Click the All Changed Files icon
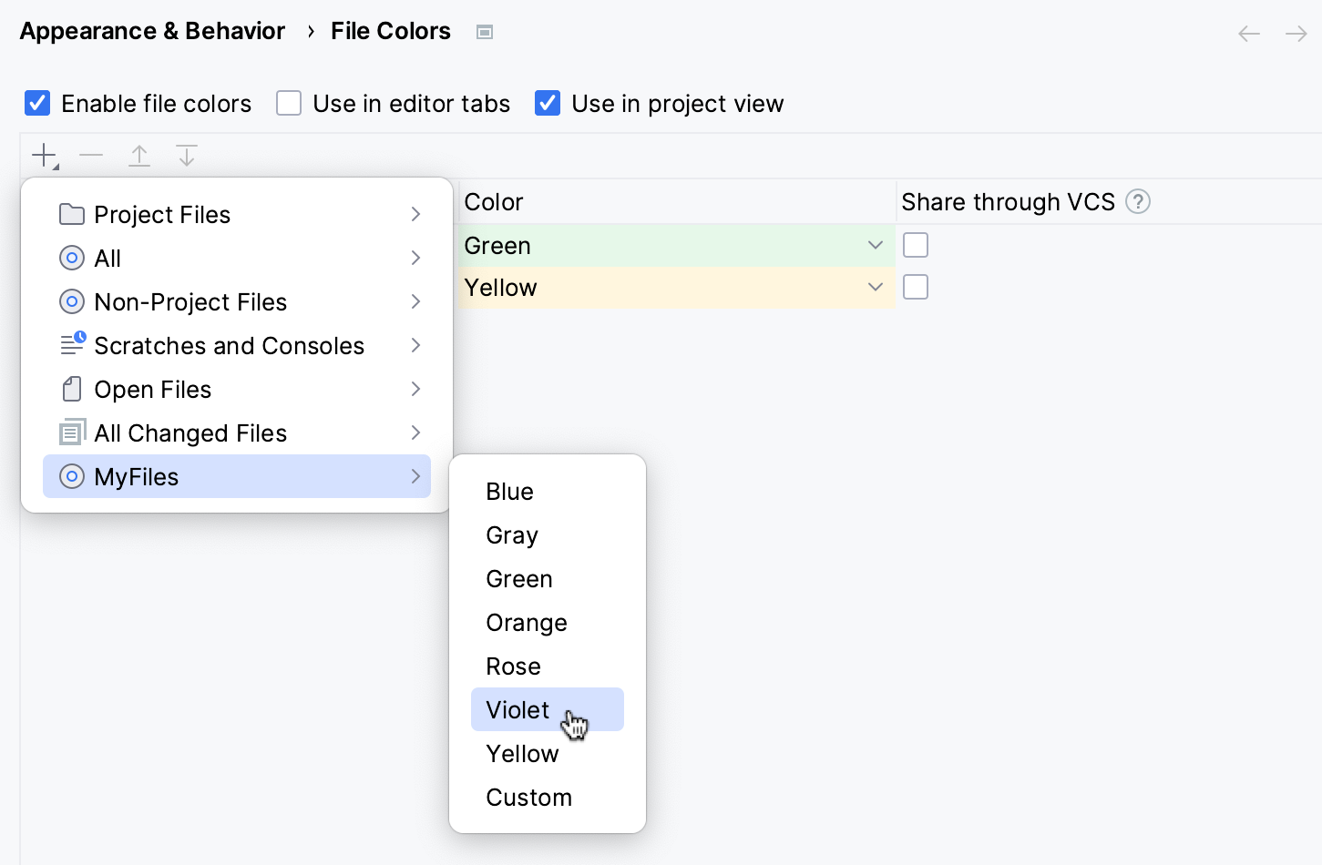This screenshot has width=1322, height=865. click(72, 432)
